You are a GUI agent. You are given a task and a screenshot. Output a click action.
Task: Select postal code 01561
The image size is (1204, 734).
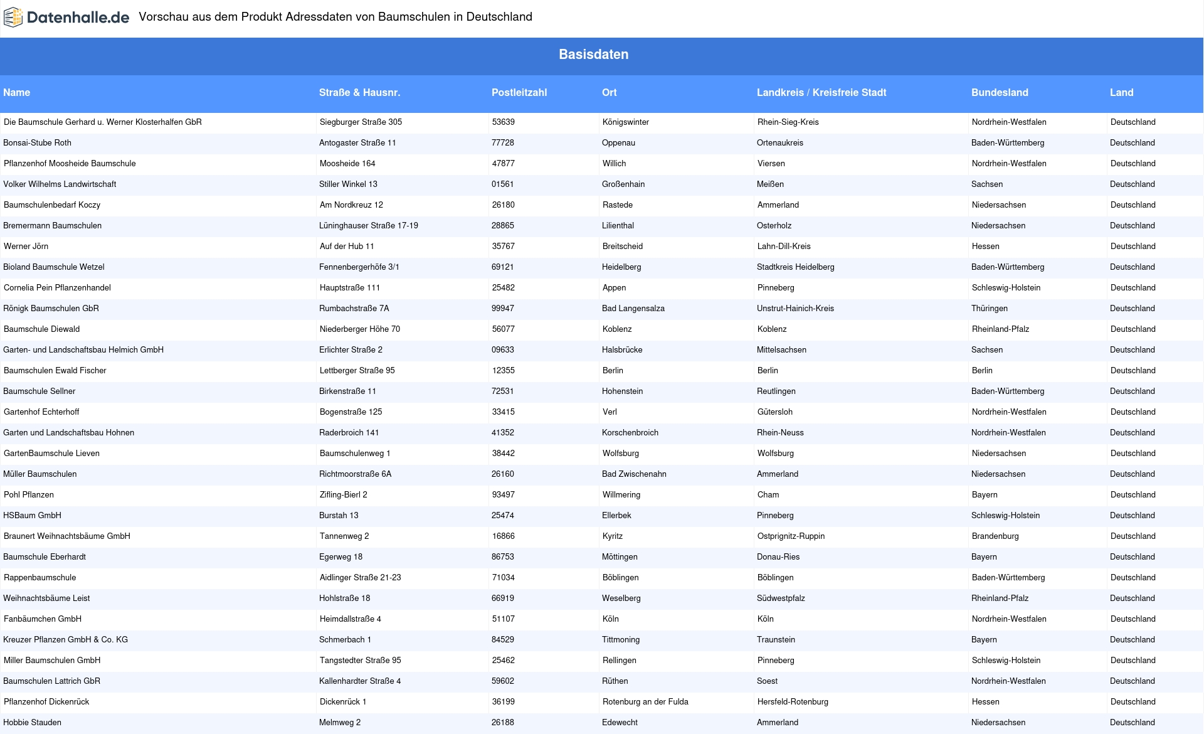[503, 184]
